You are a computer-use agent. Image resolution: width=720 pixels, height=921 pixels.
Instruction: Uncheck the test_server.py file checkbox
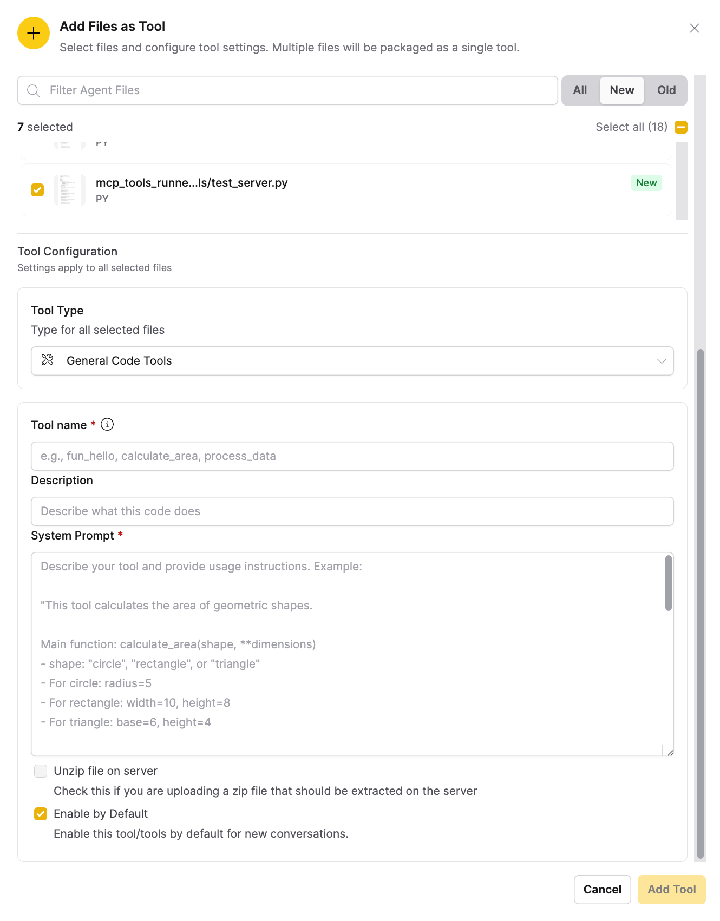click(37, 190)
